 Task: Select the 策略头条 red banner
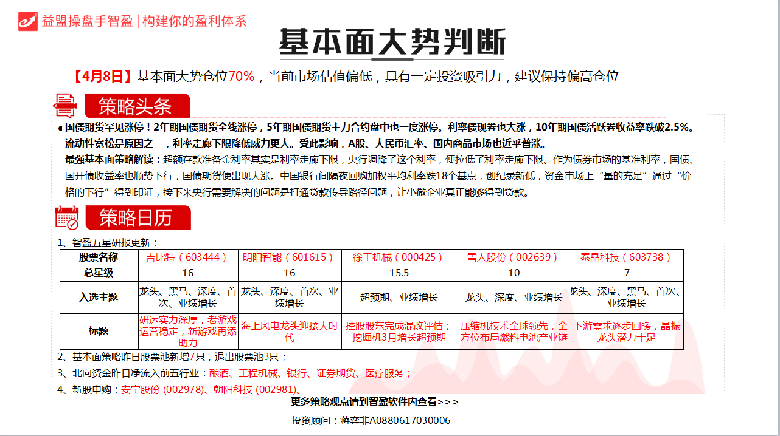[136, 106]
